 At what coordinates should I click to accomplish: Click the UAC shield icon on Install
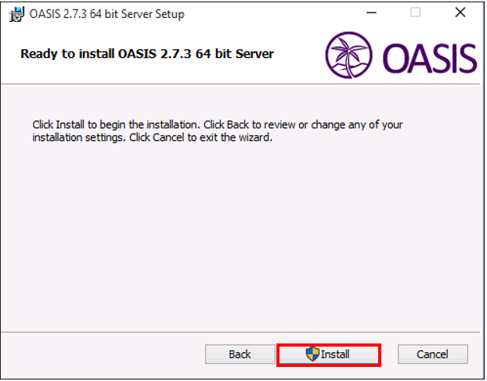(312, 354)
